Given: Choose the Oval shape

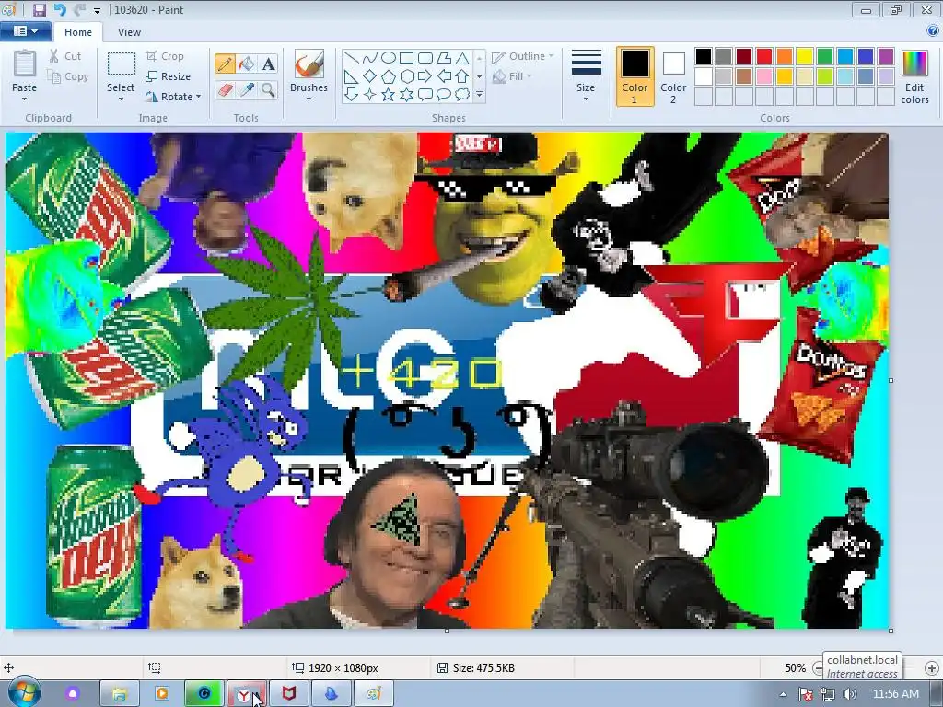Looking at the screenshot, I should [389, 58].
